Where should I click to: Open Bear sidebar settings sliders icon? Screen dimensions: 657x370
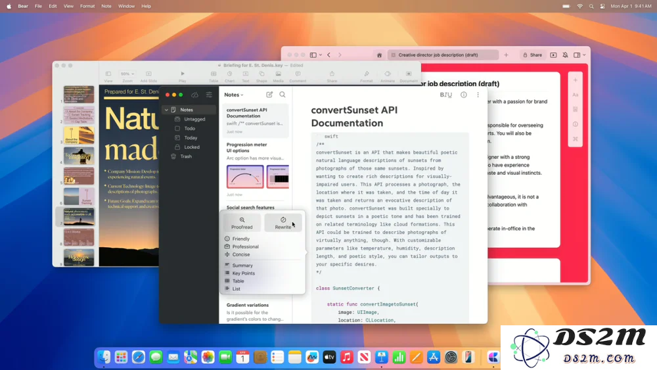pos(209,95)
